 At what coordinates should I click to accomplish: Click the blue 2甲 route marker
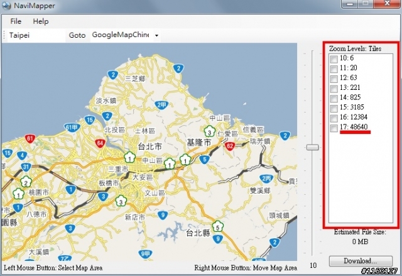[161, 105]
